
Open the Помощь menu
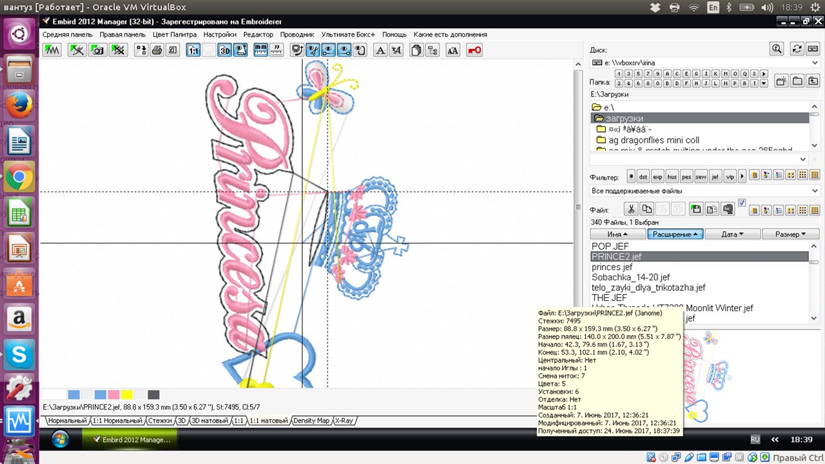394,34
